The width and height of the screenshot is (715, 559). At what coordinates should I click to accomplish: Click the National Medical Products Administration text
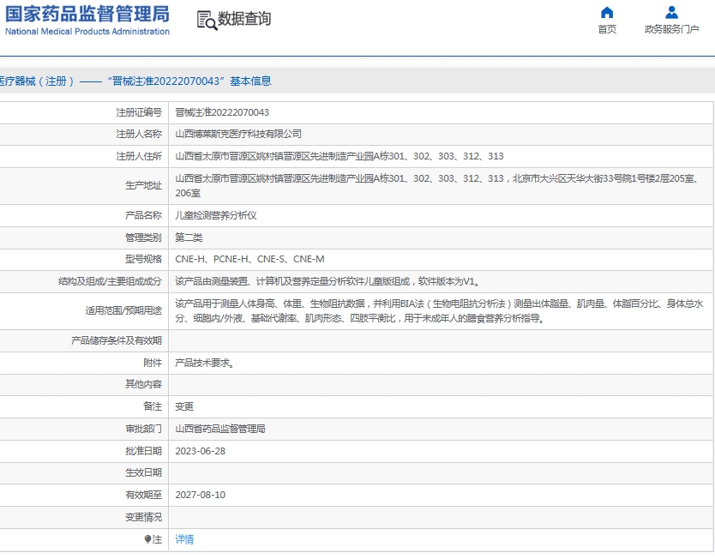pos(87,32)
